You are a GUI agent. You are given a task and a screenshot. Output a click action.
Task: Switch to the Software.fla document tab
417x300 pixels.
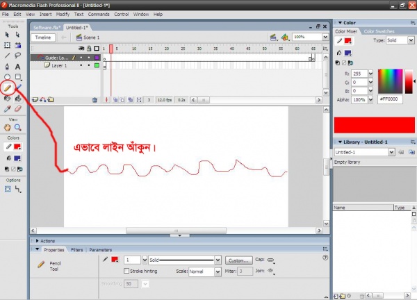click(x=47, y=28)
